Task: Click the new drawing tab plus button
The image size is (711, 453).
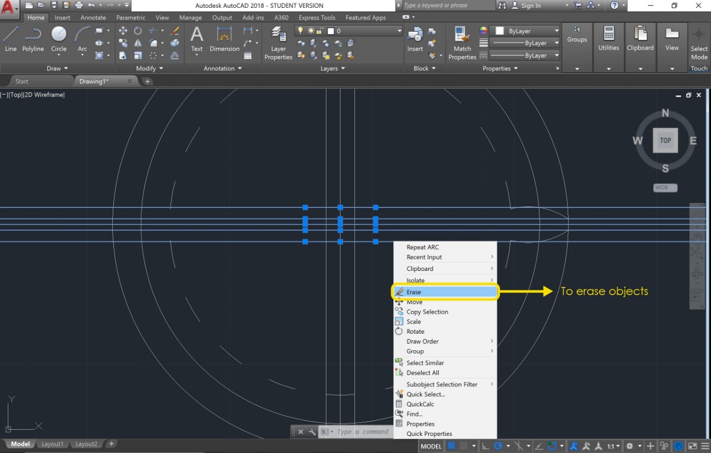Action: (147, 81)
